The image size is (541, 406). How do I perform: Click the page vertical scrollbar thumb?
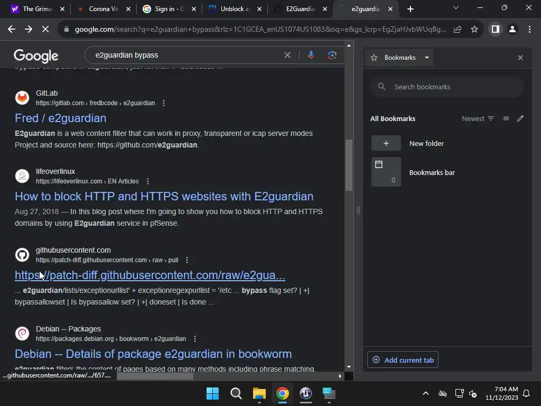(349, 165)
